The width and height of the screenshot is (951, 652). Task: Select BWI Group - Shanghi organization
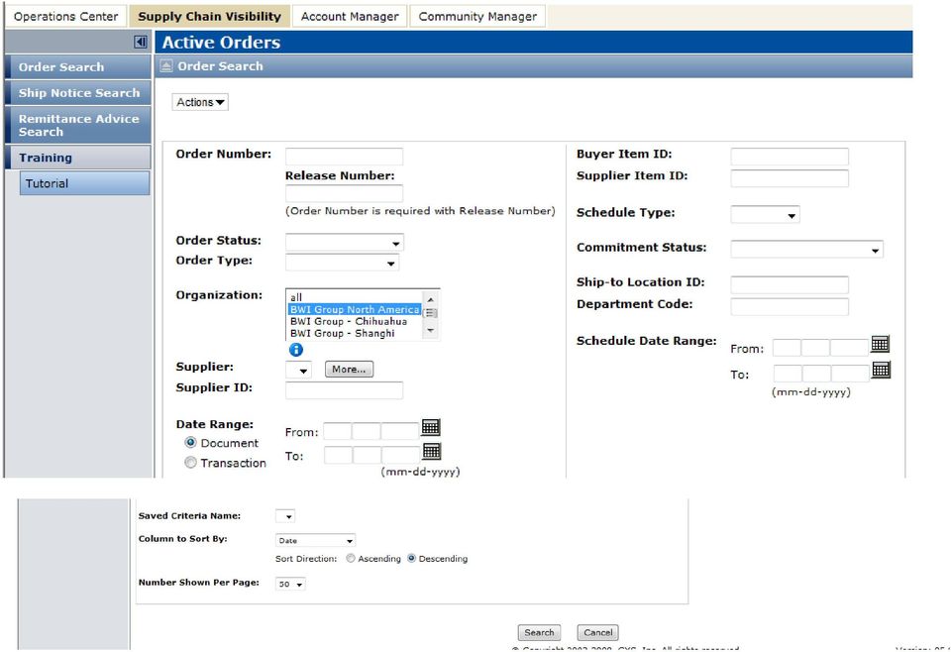[x=355, y=334]
